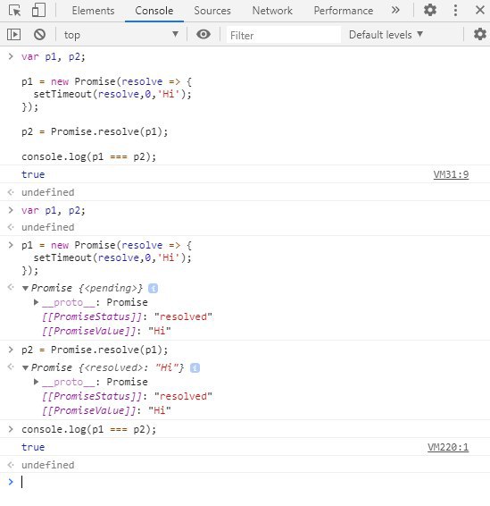Select the 'true' output next to VM220:1
Image resolution: width=490 pixels, height=506 pixels.
coord(33,447)
